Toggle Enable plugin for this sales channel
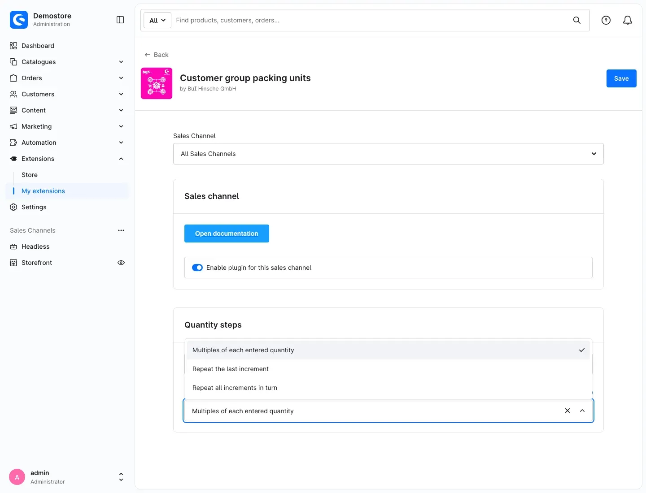This screenshot has width=646, height=493. 197,268
